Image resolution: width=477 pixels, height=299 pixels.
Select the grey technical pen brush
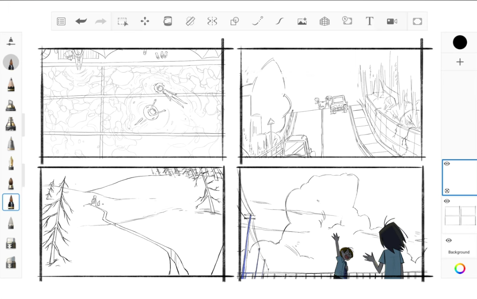11,143
